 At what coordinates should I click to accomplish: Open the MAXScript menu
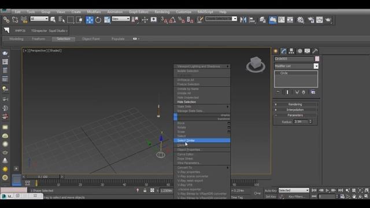click(x=205, y=12)
